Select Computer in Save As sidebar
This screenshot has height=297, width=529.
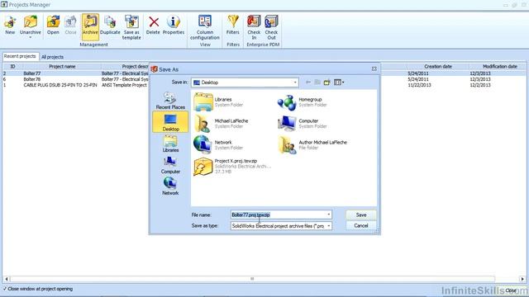point(170,165)
